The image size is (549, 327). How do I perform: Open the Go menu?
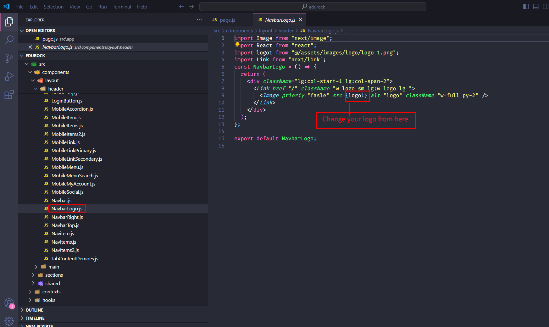pos(89,7)
